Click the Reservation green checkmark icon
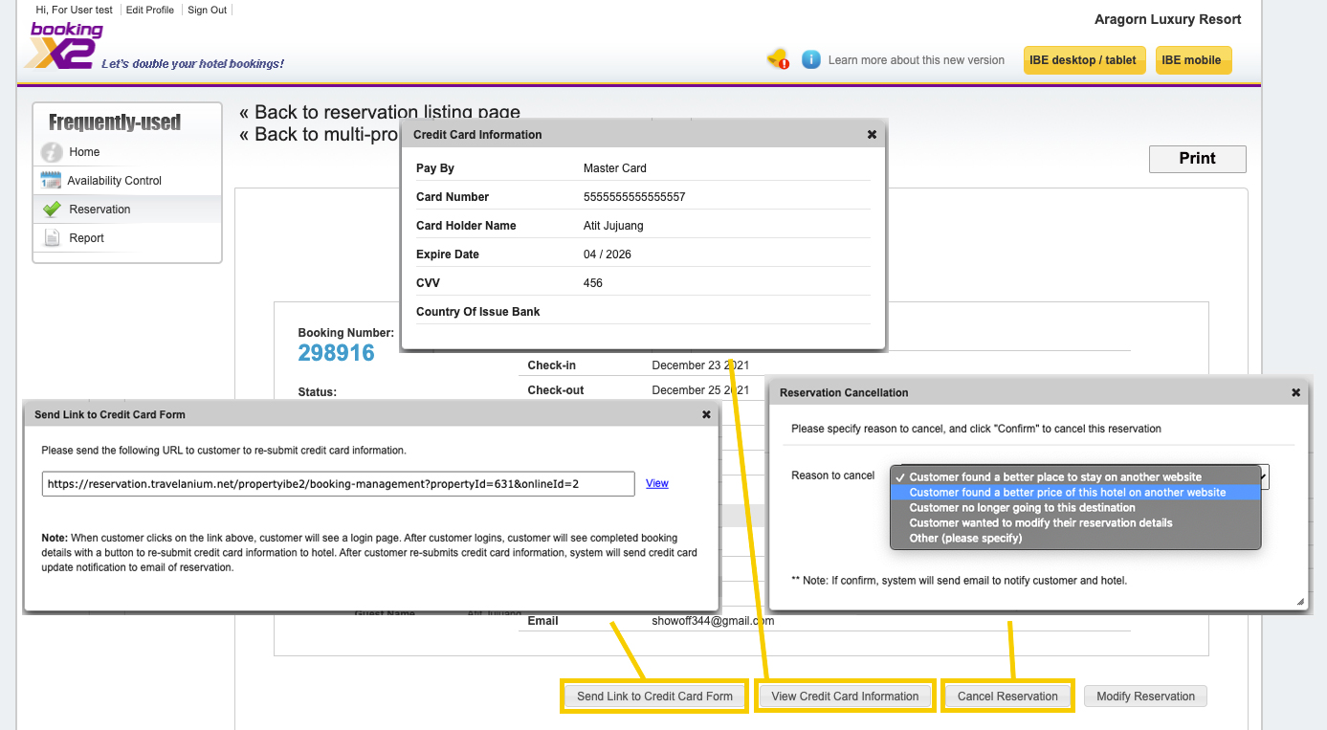1327x730 pixels. click(x=52, y=210)
